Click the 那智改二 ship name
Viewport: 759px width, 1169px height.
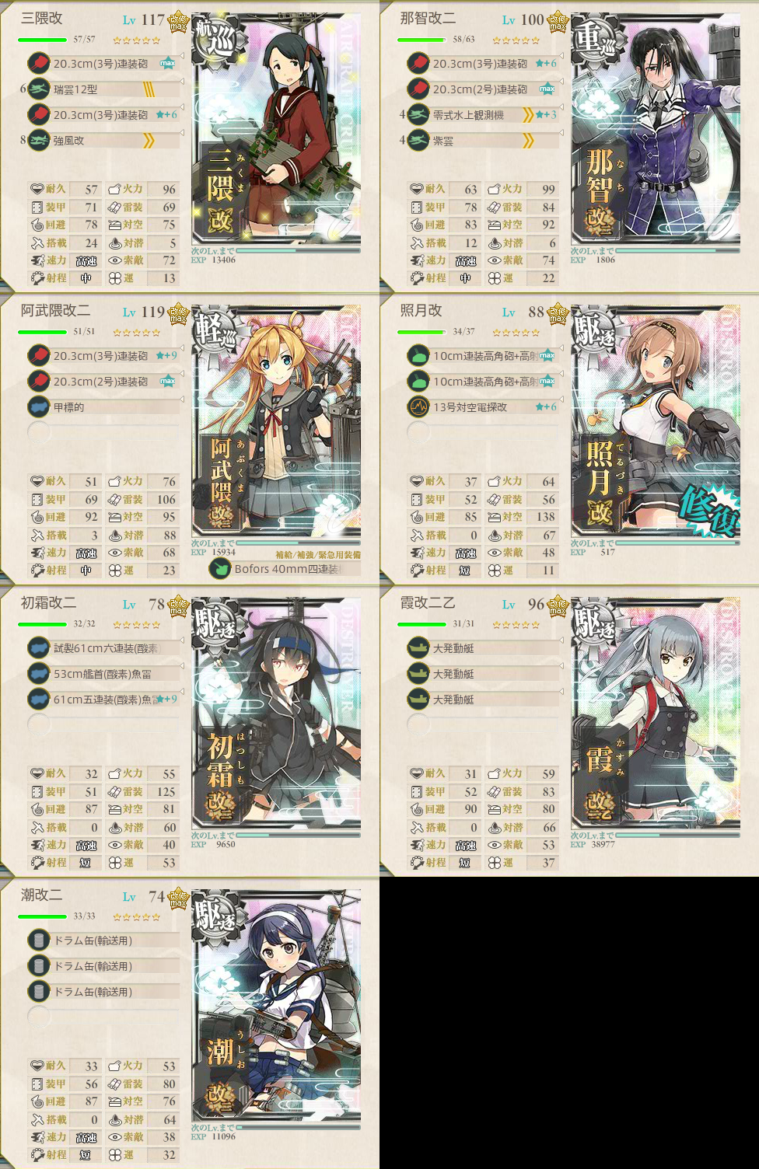(428, 18)
